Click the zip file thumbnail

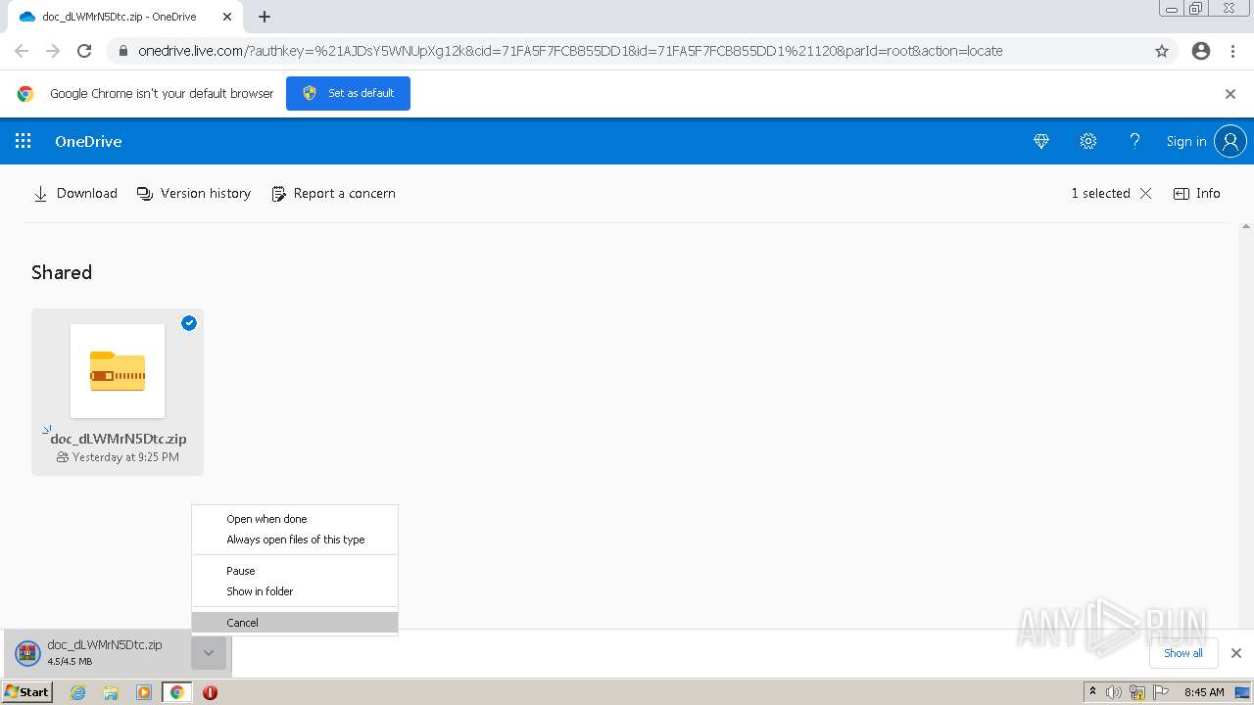(x=118, y=371)
